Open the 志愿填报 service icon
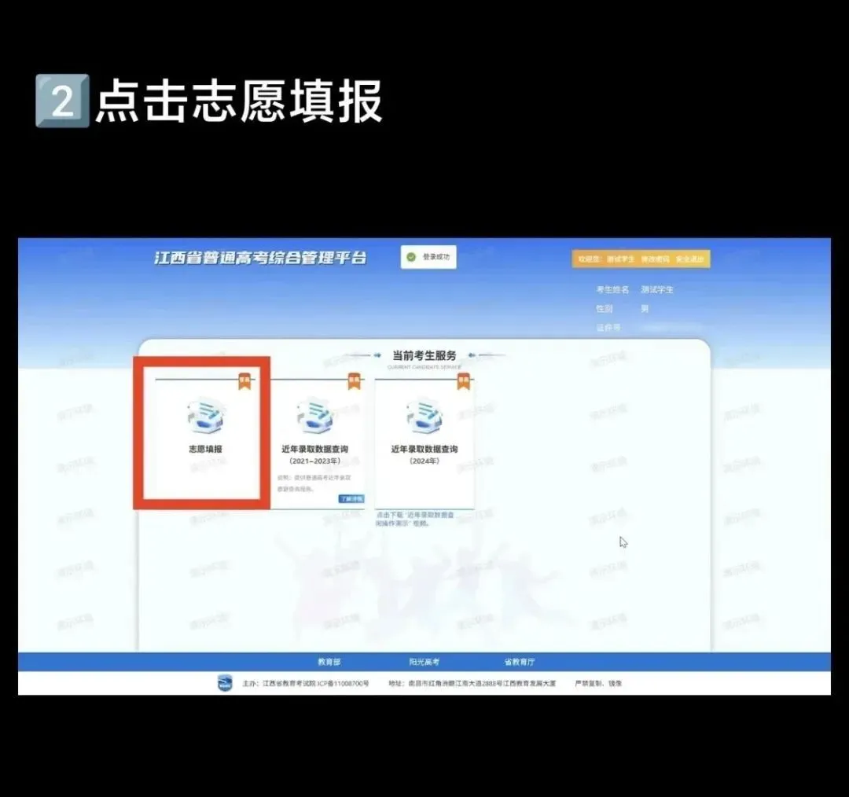 (x=206, y=416)
